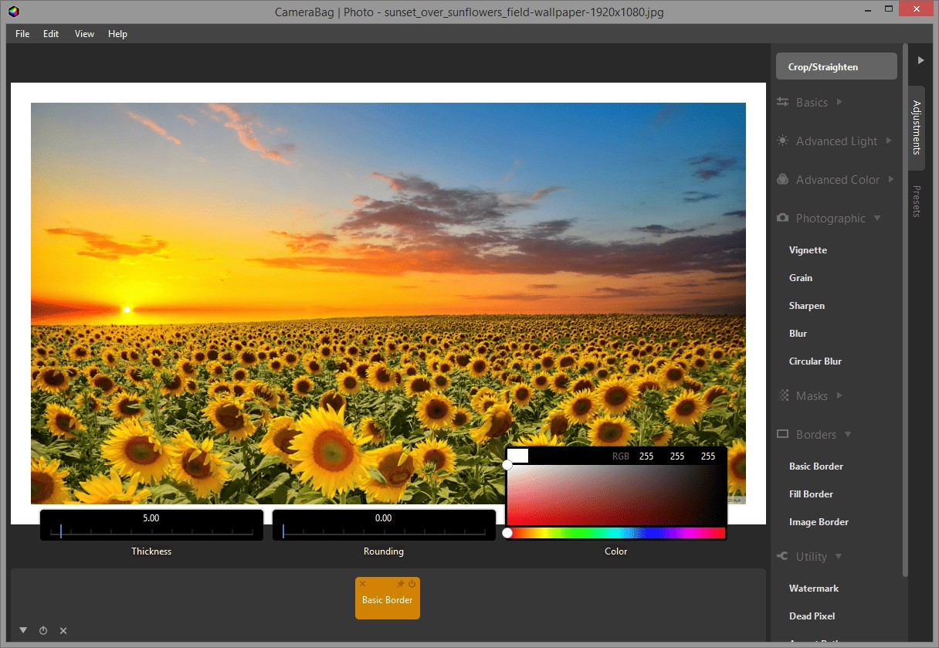Expand the Advanced Light section arrow
The width and height of the screenshot is (939, 648).
[x=889, y=141]
